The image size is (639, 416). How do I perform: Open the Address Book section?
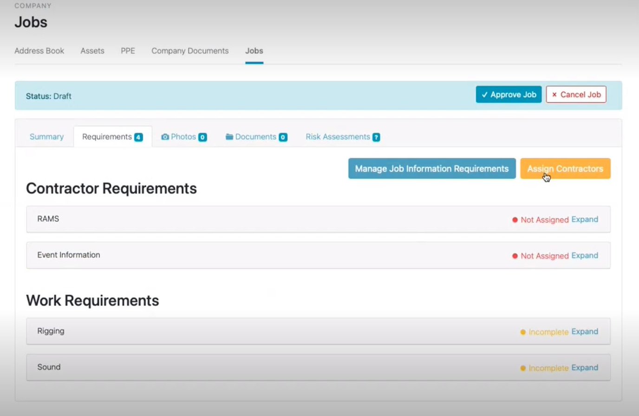tap(39, 51)
